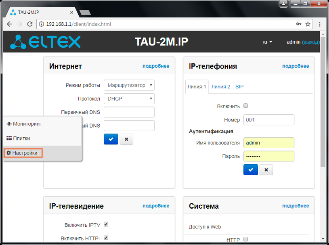Click the Первичный DNS input field

tap(129, 112)
